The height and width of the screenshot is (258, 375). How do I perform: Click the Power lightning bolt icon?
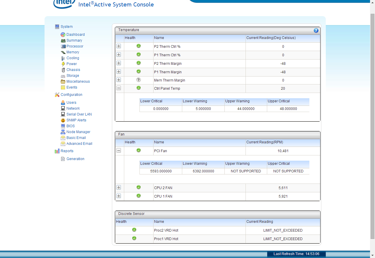[63, 64]
